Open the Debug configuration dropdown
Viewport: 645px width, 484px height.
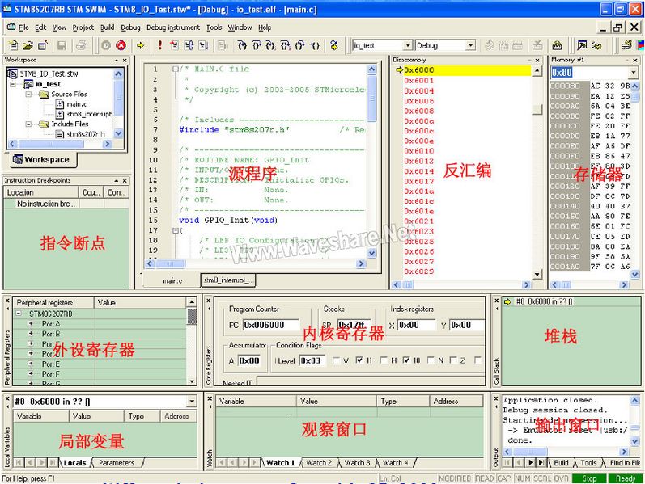pos(470,45)
